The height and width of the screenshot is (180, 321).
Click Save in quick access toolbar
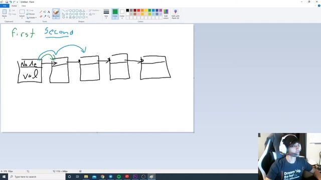[x=7, y=2]
